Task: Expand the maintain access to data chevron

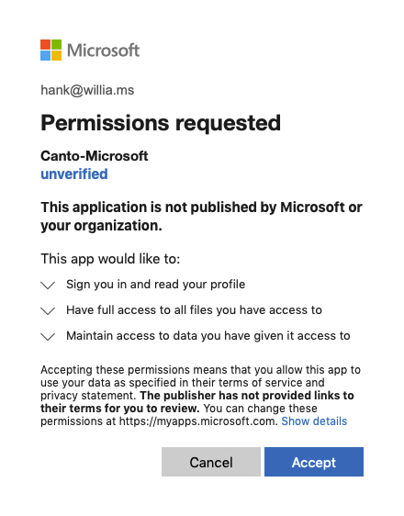Action: (x=48, y=336)
